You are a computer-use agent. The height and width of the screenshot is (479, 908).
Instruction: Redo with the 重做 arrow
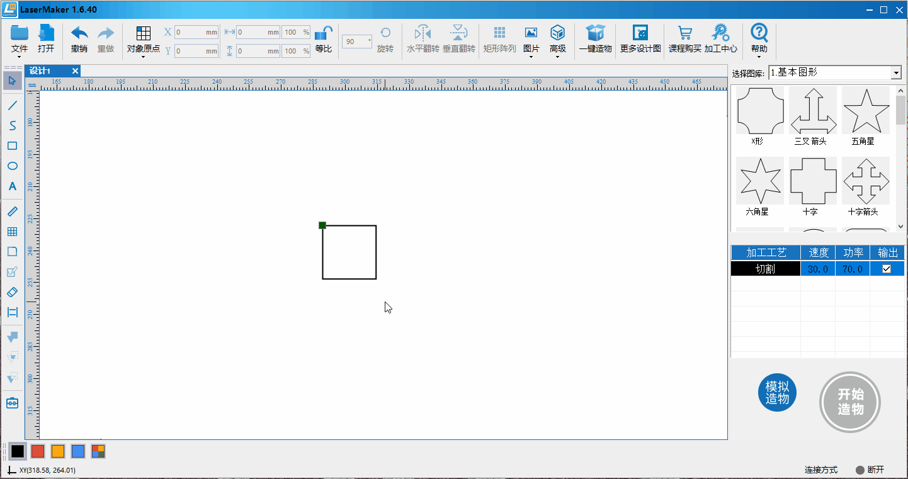[106, 33]
